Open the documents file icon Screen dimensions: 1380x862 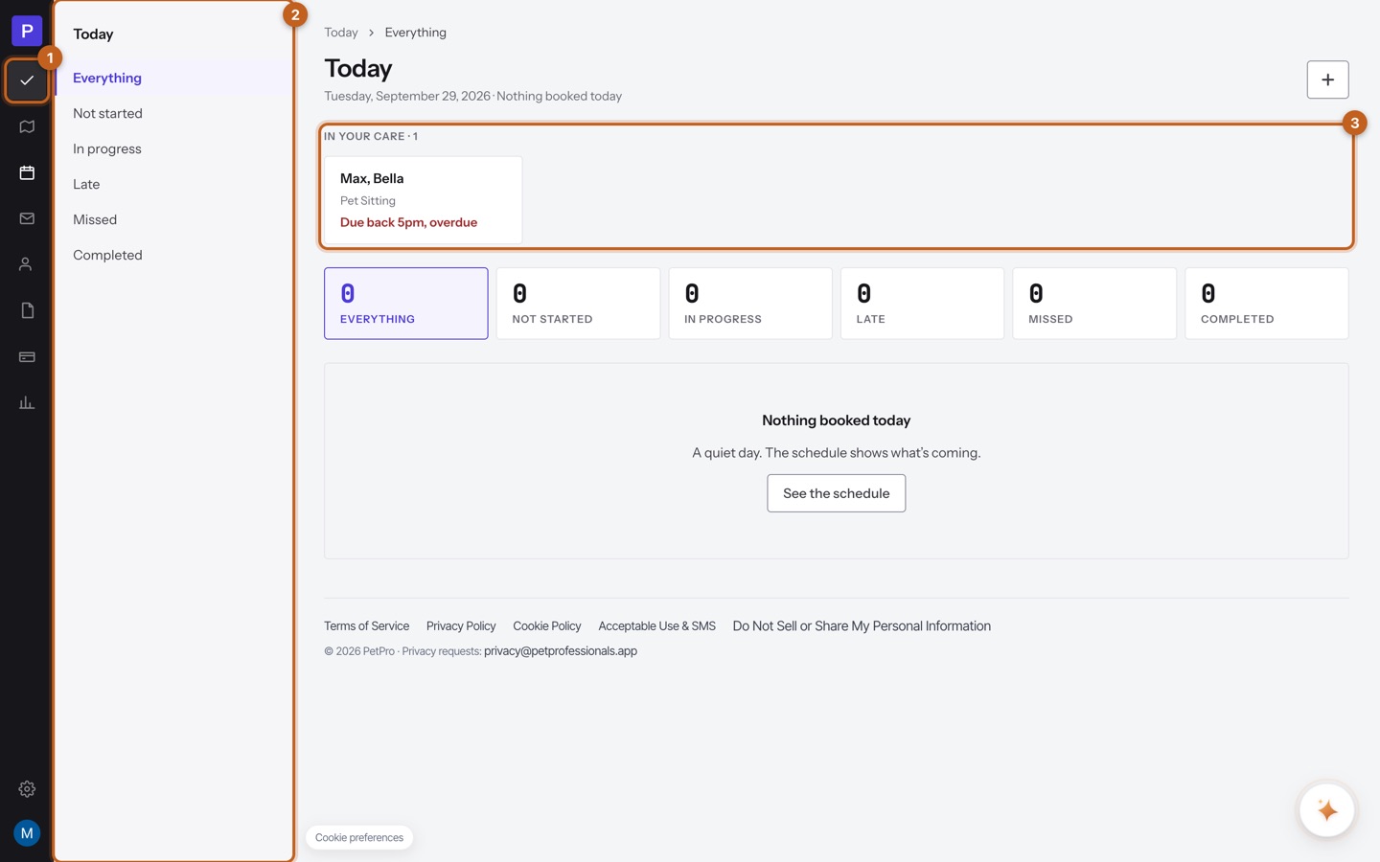(27, 310)
